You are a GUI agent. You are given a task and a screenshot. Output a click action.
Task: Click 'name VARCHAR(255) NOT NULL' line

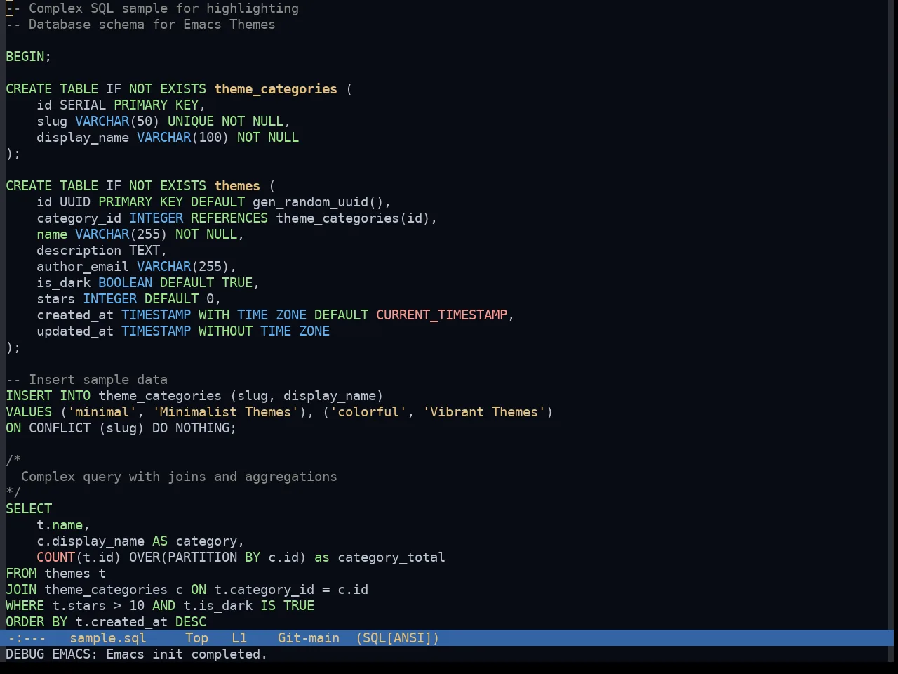[x=140, y=234]
